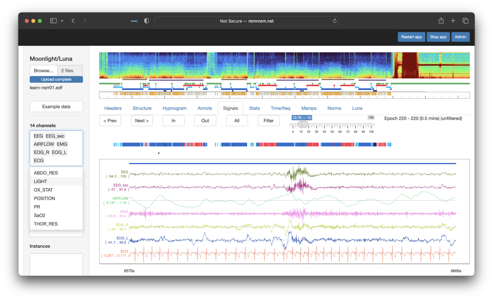Expand the sidebar chevron dropdown menu
The height and width of the screenshot is (300, 493).
(x=62, y=21)
